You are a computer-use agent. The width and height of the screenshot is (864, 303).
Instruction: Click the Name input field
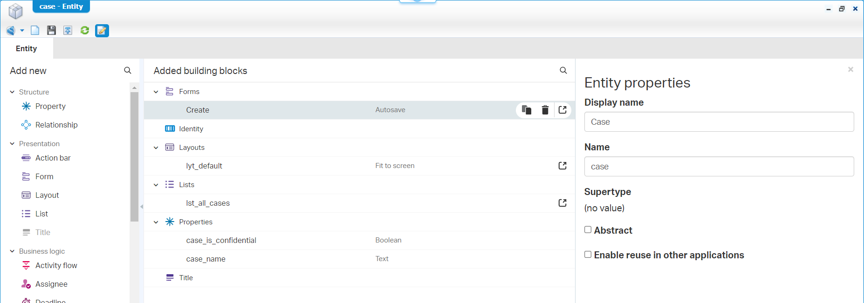719,167
